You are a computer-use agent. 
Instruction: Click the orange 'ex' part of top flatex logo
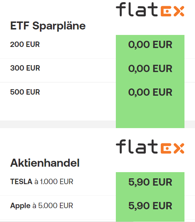(172, 11)
